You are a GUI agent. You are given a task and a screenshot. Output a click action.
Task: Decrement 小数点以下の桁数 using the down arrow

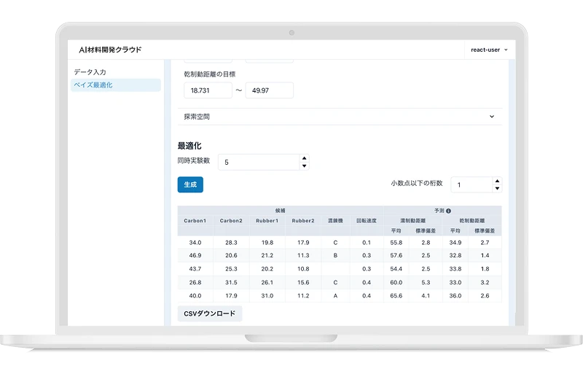tap(497, 189)
